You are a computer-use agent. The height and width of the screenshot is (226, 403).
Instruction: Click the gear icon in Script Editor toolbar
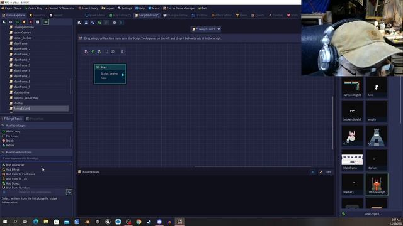(115, 23)
